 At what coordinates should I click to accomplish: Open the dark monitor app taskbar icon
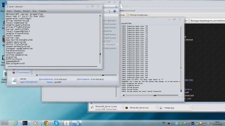point(25,123)
